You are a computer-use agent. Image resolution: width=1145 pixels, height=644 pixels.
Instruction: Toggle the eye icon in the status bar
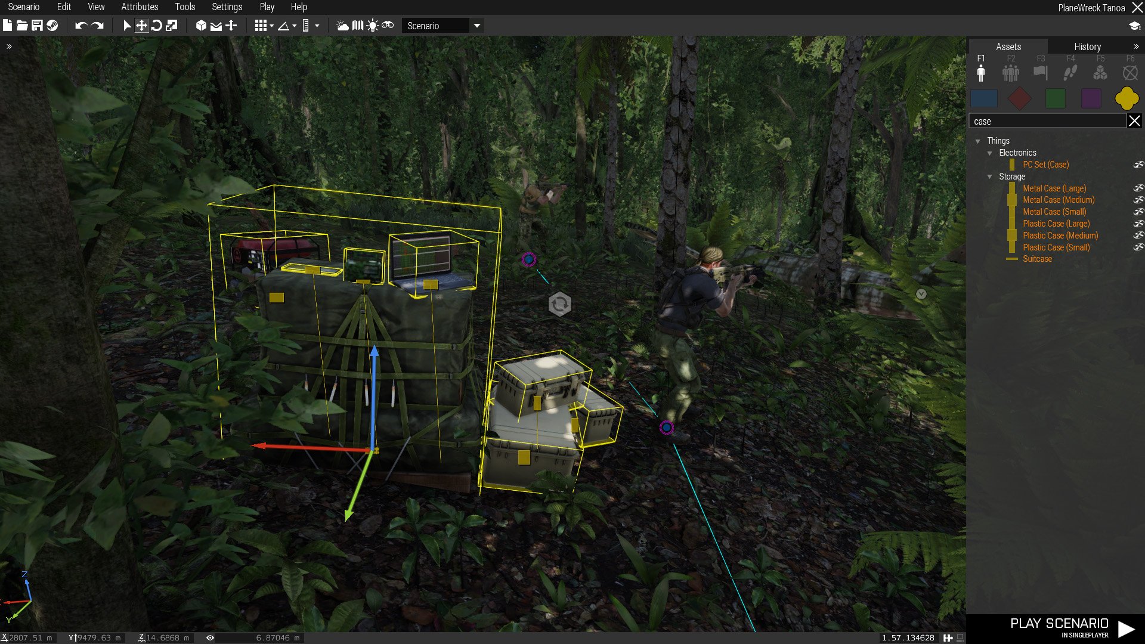tap(210, 637)
